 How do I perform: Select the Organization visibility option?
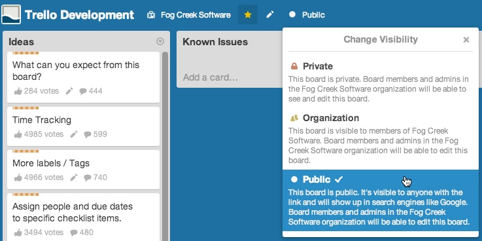tap(381, 139)
